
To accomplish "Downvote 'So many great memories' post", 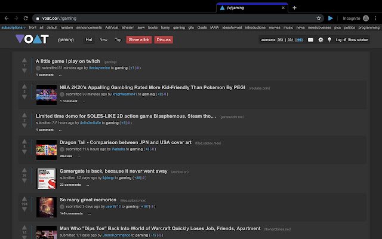I will tap(24, 209).
